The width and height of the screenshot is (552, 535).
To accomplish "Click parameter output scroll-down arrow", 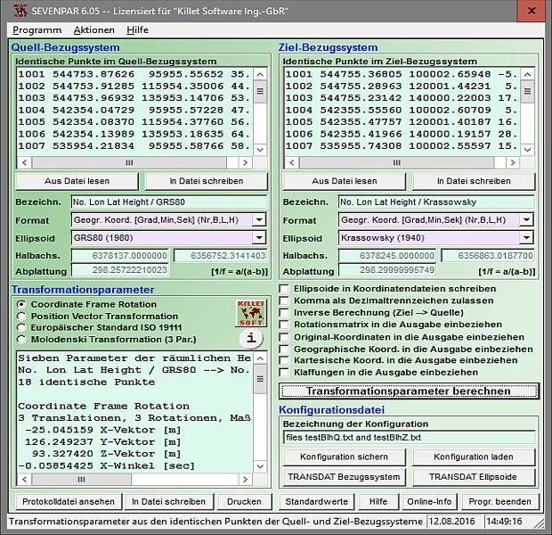I will pyautogui.click(x=260, y=466).
